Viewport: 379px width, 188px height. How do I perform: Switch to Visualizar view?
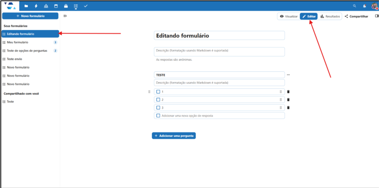(x=288, y=16)
